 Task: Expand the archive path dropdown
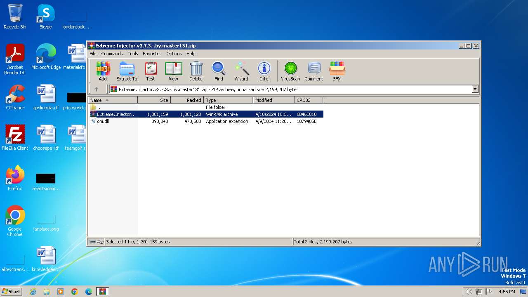(x=475, y=89)
